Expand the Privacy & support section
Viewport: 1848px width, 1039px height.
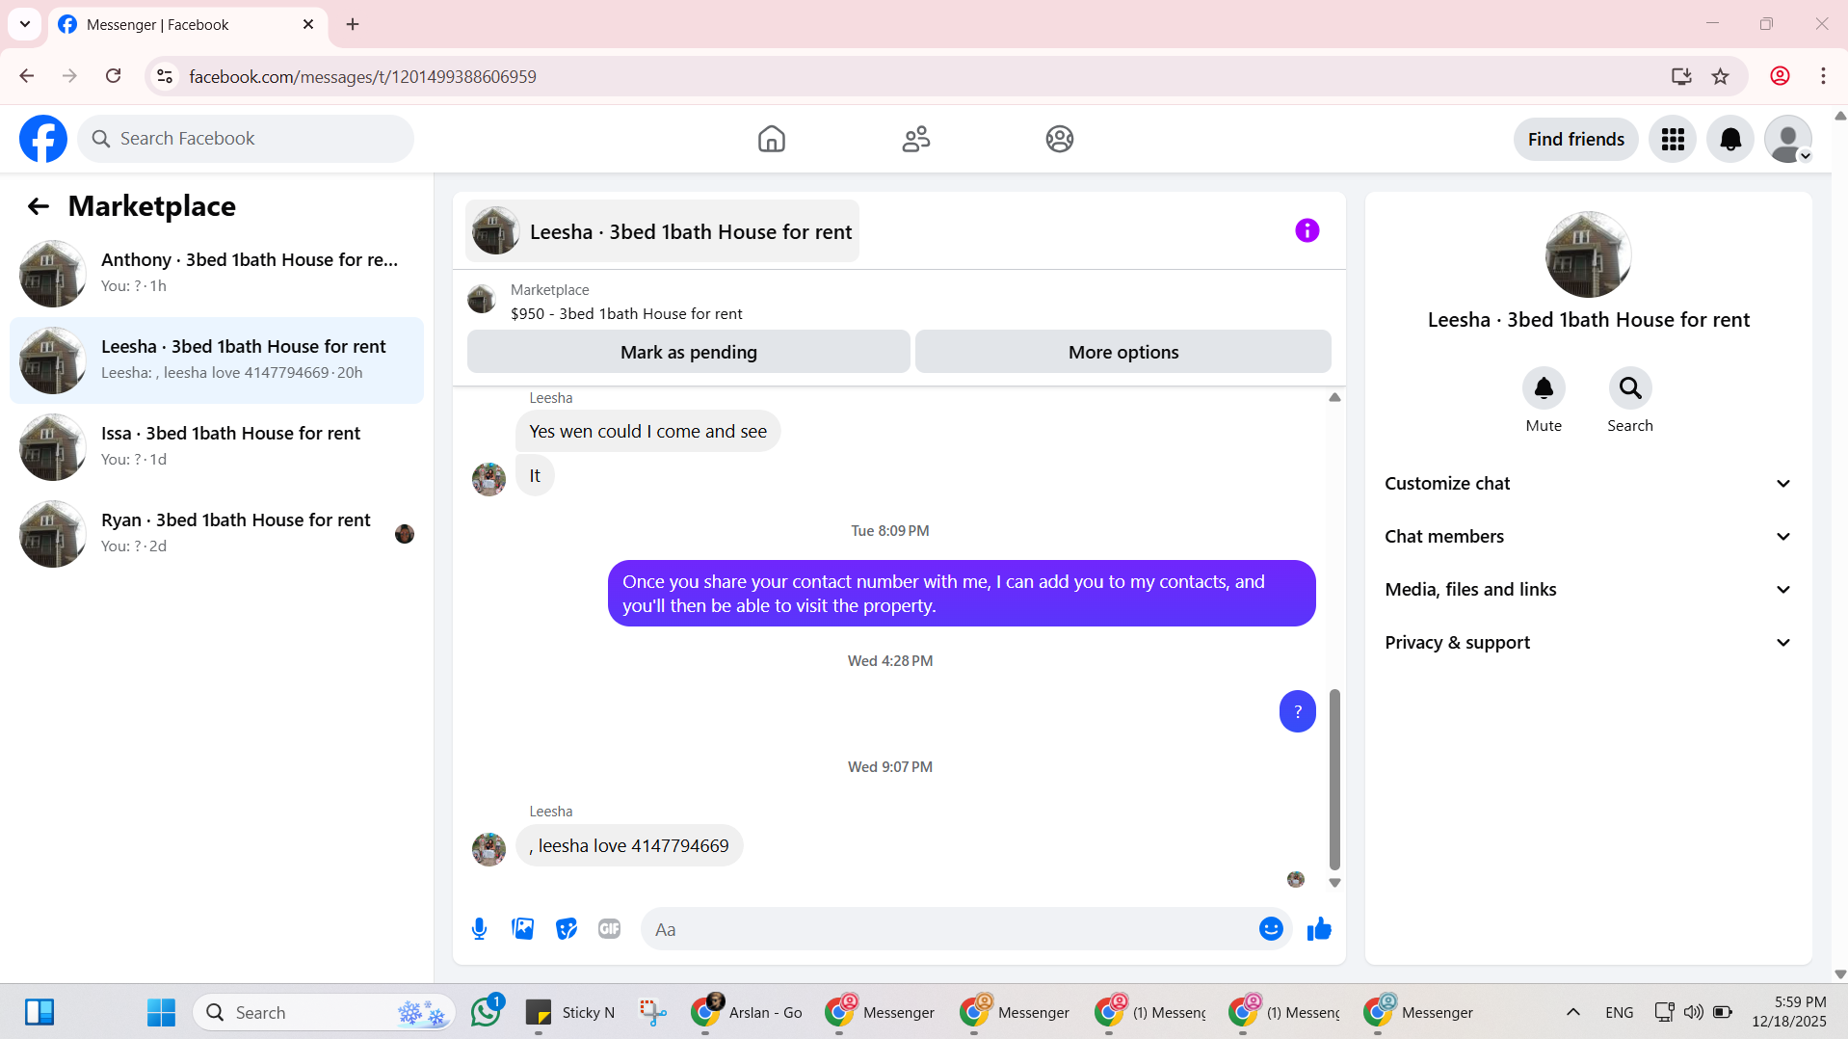pos(1589,643)
